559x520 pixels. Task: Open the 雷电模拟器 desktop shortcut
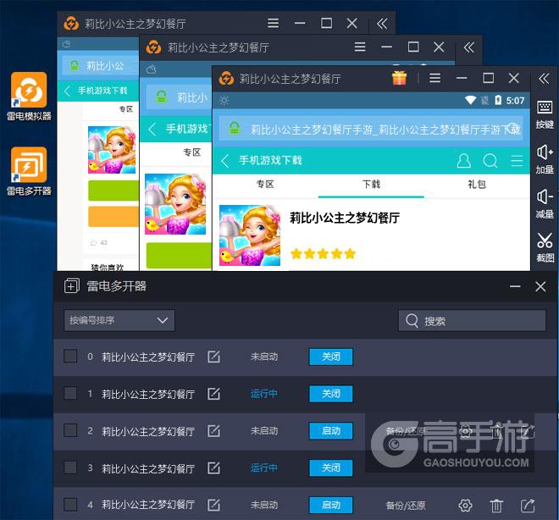29,97
